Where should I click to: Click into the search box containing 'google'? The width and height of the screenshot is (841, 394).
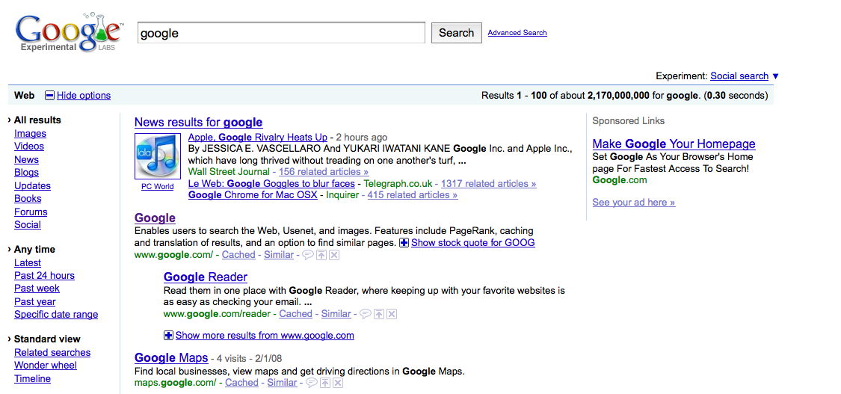click(280, 33)
